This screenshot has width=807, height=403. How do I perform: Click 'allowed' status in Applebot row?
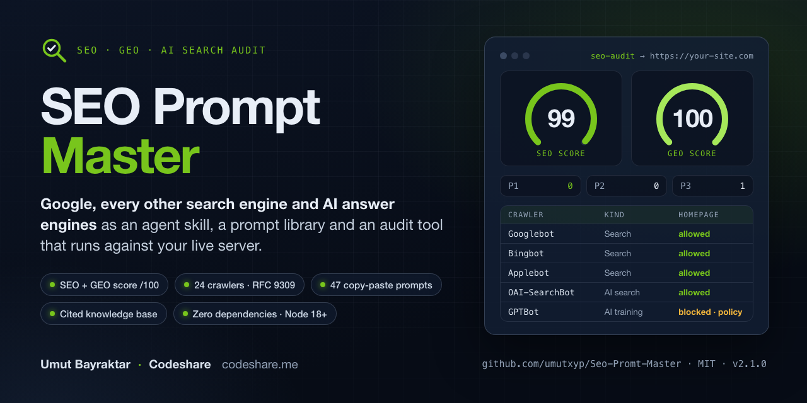(694, 273)
